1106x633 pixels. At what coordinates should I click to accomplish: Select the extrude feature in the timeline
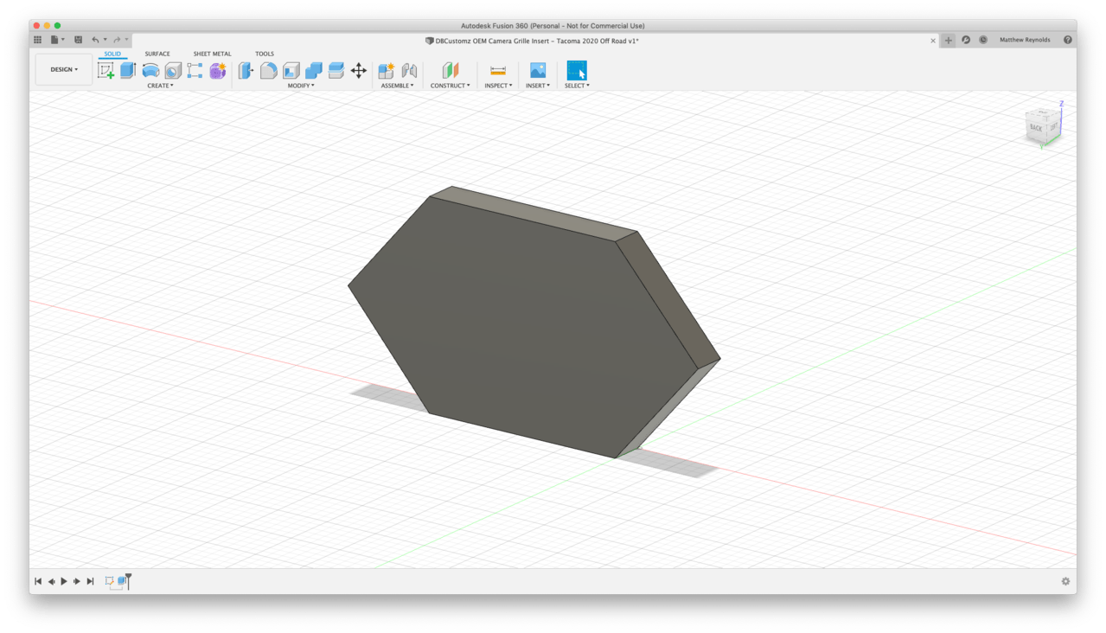coord(122,581)
